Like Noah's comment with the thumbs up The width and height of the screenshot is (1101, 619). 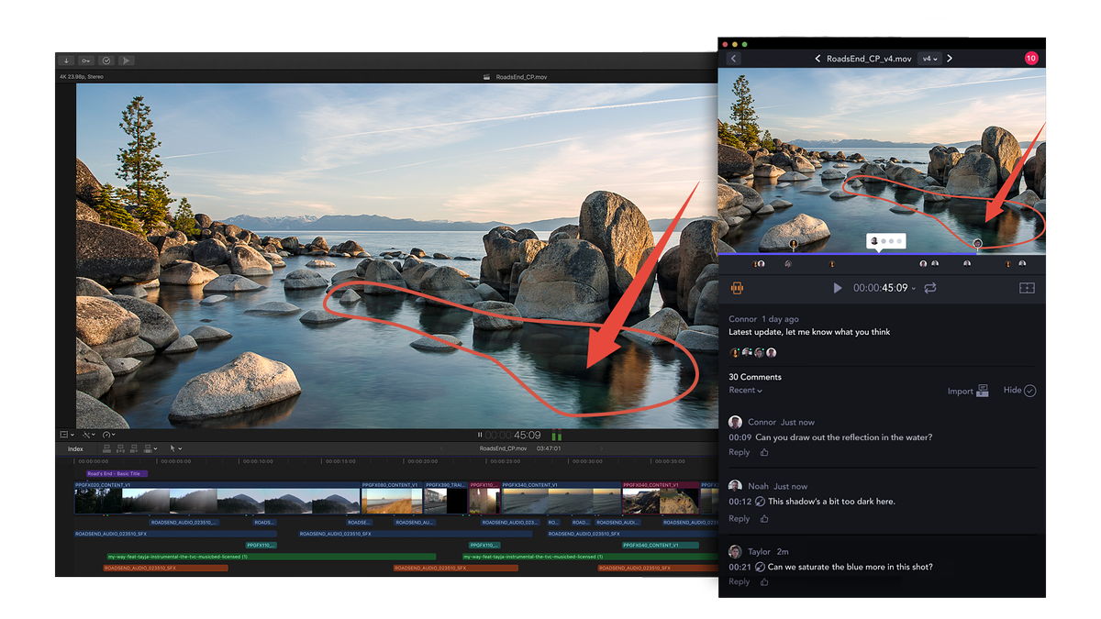(763, 518)
